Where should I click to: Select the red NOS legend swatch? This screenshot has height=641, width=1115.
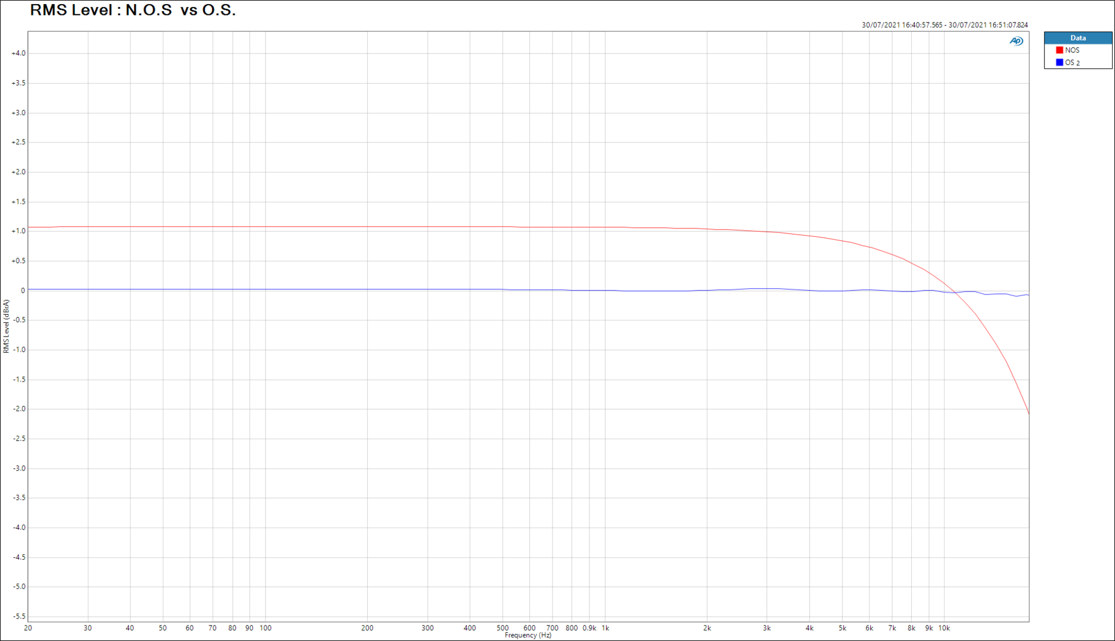[1059, 50]
